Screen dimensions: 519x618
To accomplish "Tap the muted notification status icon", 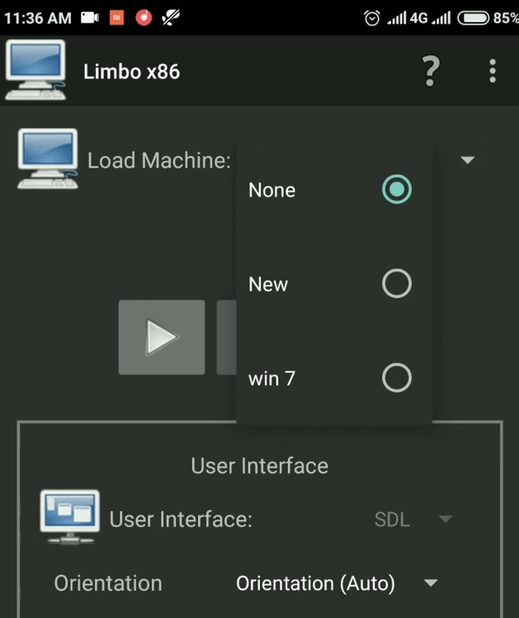I will (170, 17).
